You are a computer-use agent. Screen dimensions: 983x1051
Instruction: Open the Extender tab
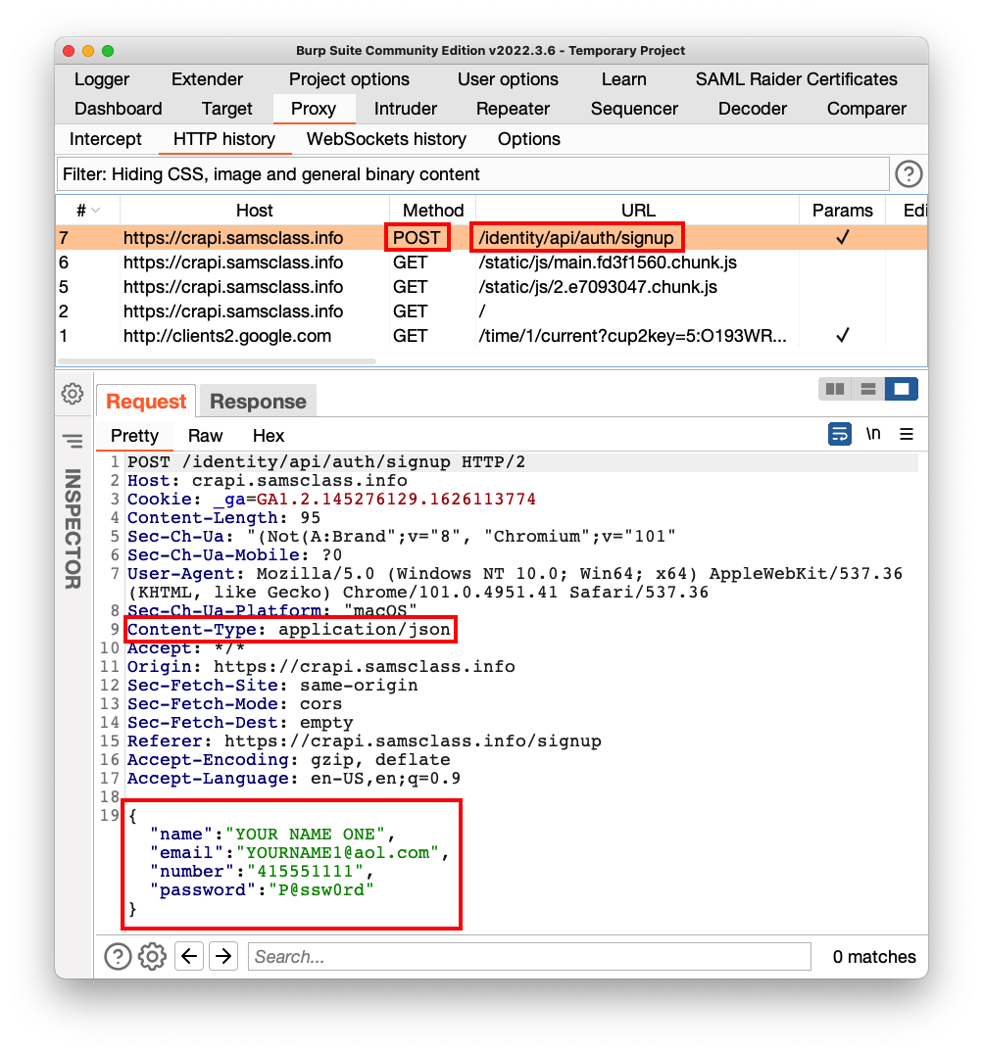(x=207, y=79)
